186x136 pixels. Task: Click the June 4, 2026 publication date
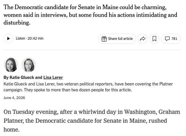point(14,98)
